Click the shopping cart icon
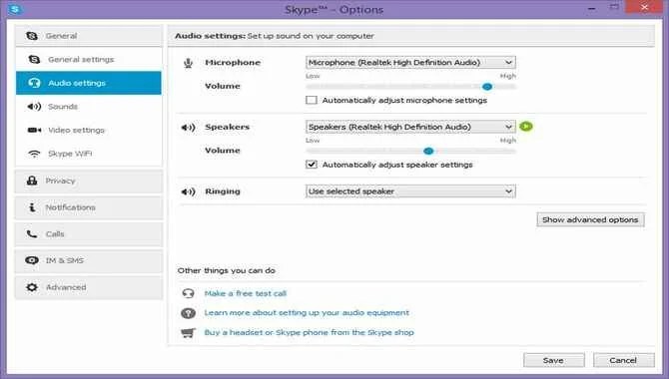Image resolution: width=669 pixels, height=379 pixels. [x=188, y=332]
